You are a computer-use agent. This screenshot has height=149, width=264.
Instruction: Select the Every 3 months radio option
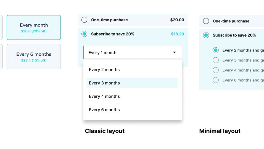tap(216, 60)
